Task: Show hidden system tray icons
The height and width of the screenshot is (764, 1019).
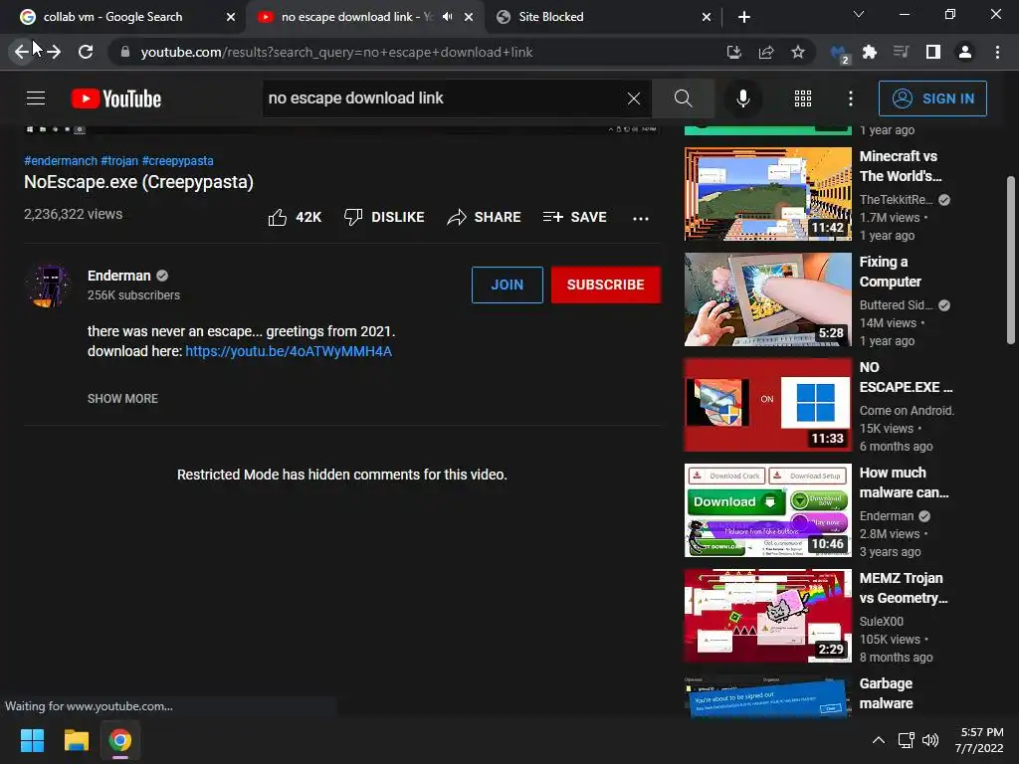Action: 878,740
